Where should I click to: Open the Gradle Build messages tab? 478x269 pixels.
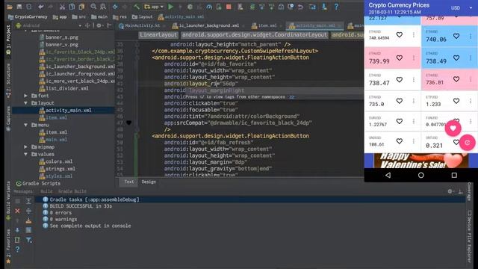coord(72,191)
